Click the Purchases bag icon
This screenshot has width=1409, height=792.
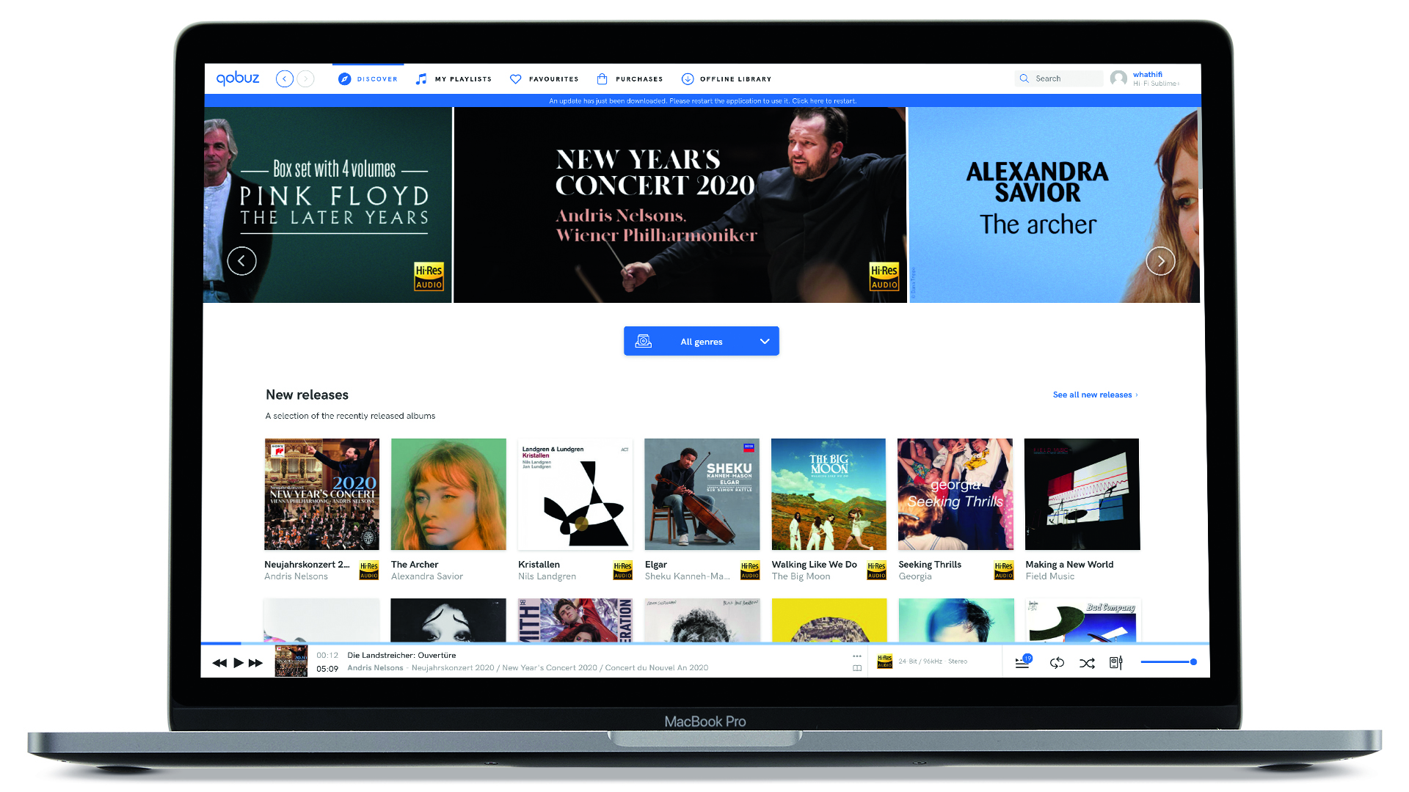[x=600, y=78]
